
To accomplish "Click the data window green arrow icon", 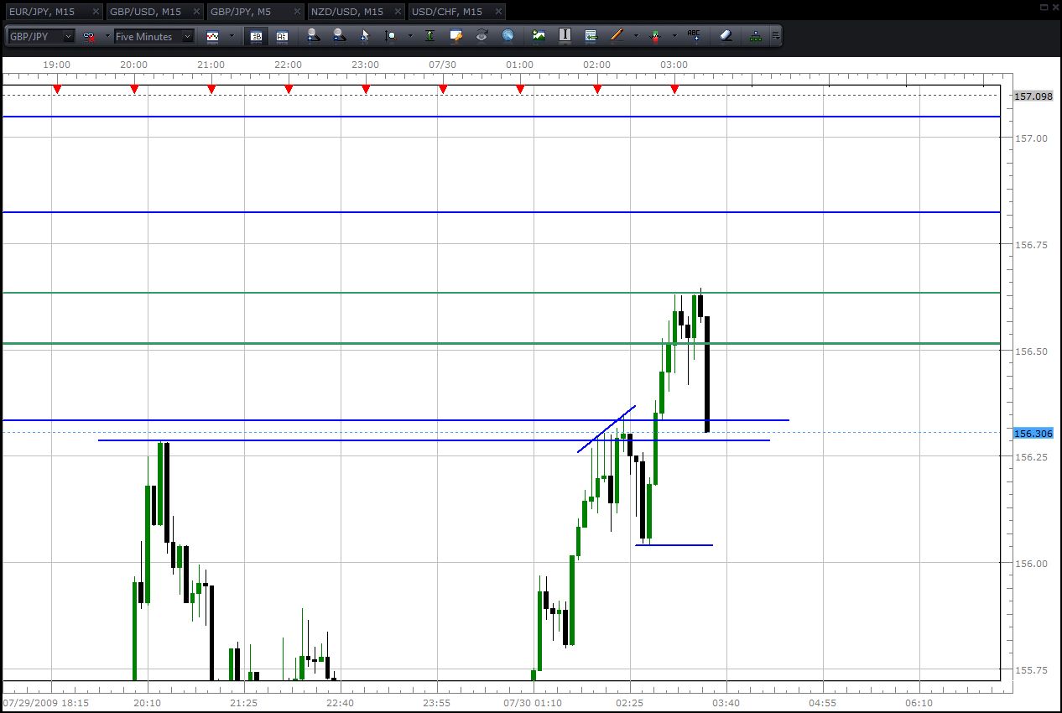I will coord(591,36).
